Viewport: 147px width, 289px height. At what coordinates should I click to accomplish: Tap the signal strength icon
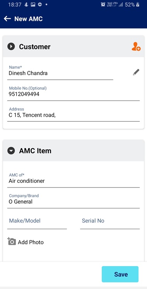click(x=121, y=5)
